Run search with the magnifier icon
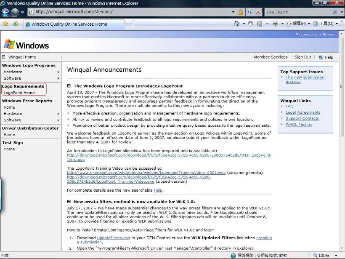 [x=335, y=12]
